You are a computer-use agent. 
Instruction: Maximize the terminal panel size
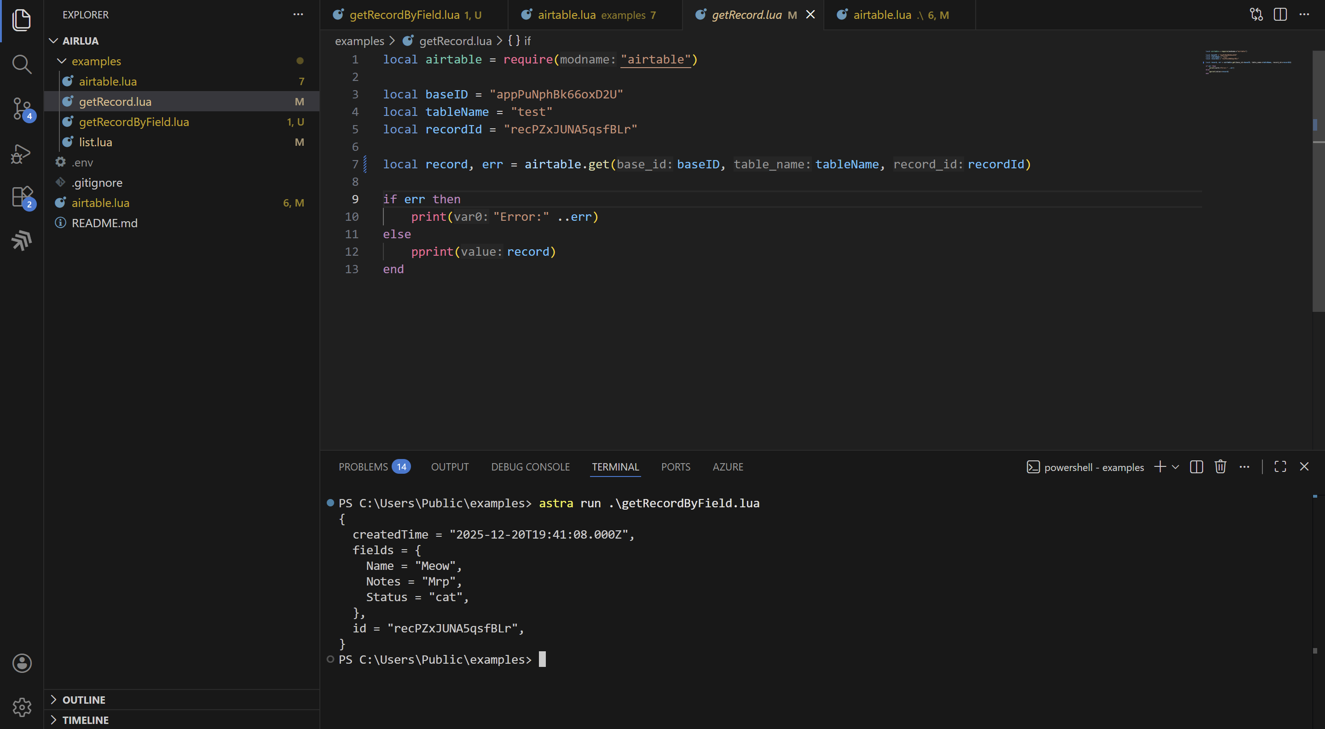coord(1280,467)
